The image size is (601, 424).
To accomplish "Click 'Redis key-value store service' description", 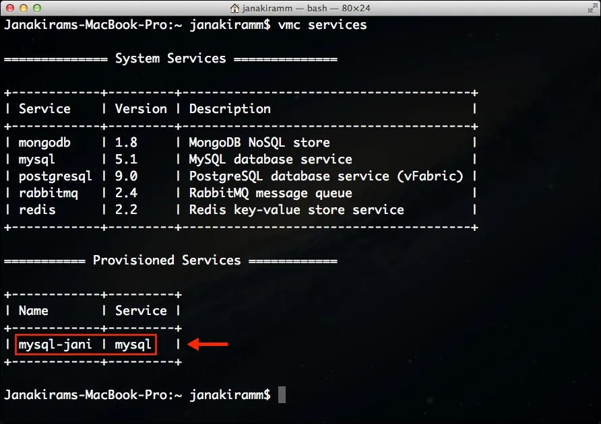I will point(296,210).
